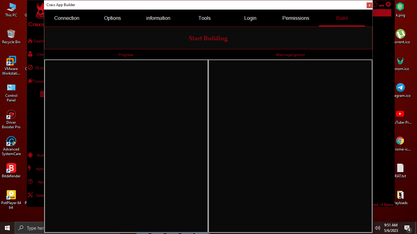
Task: Click the Connection tab label
Action: 67,18
